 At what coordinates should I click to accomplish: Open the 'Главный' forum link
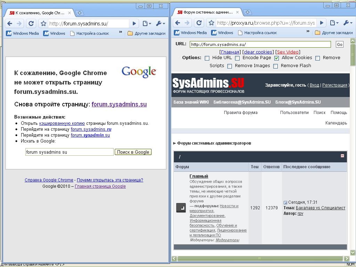(x=199, y=176)
